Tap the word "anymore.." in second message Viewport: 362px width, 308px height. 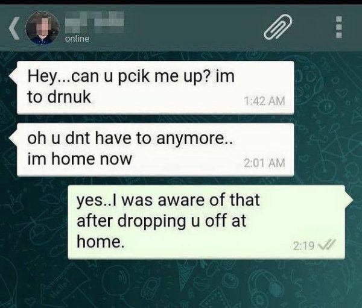[x=194, y=139]
